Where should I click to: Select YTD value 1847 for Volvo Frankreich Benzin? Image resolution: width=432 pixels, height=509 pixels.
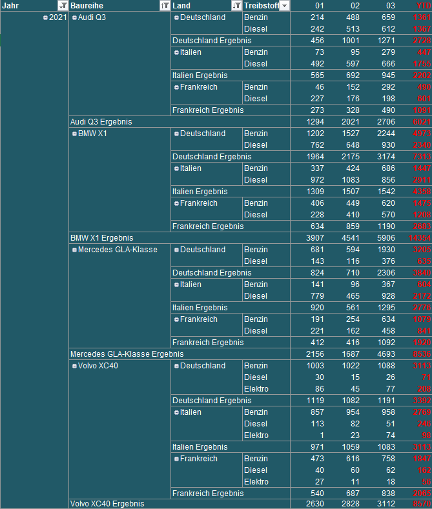pyautogui.click(x=422, y=459)
